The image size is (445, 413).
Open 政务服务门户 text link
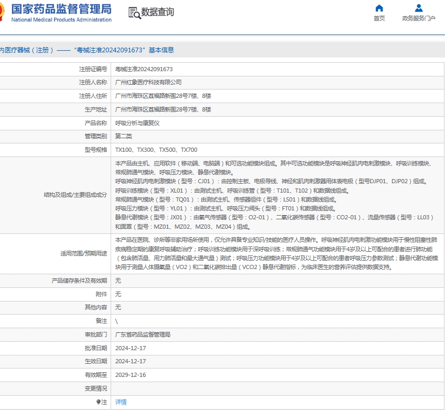pyautogui.click(x=419, y=18)
